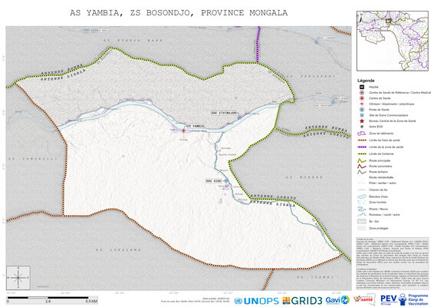
Task: Click the Santé ministry logo
Action: tap(364, 299)
